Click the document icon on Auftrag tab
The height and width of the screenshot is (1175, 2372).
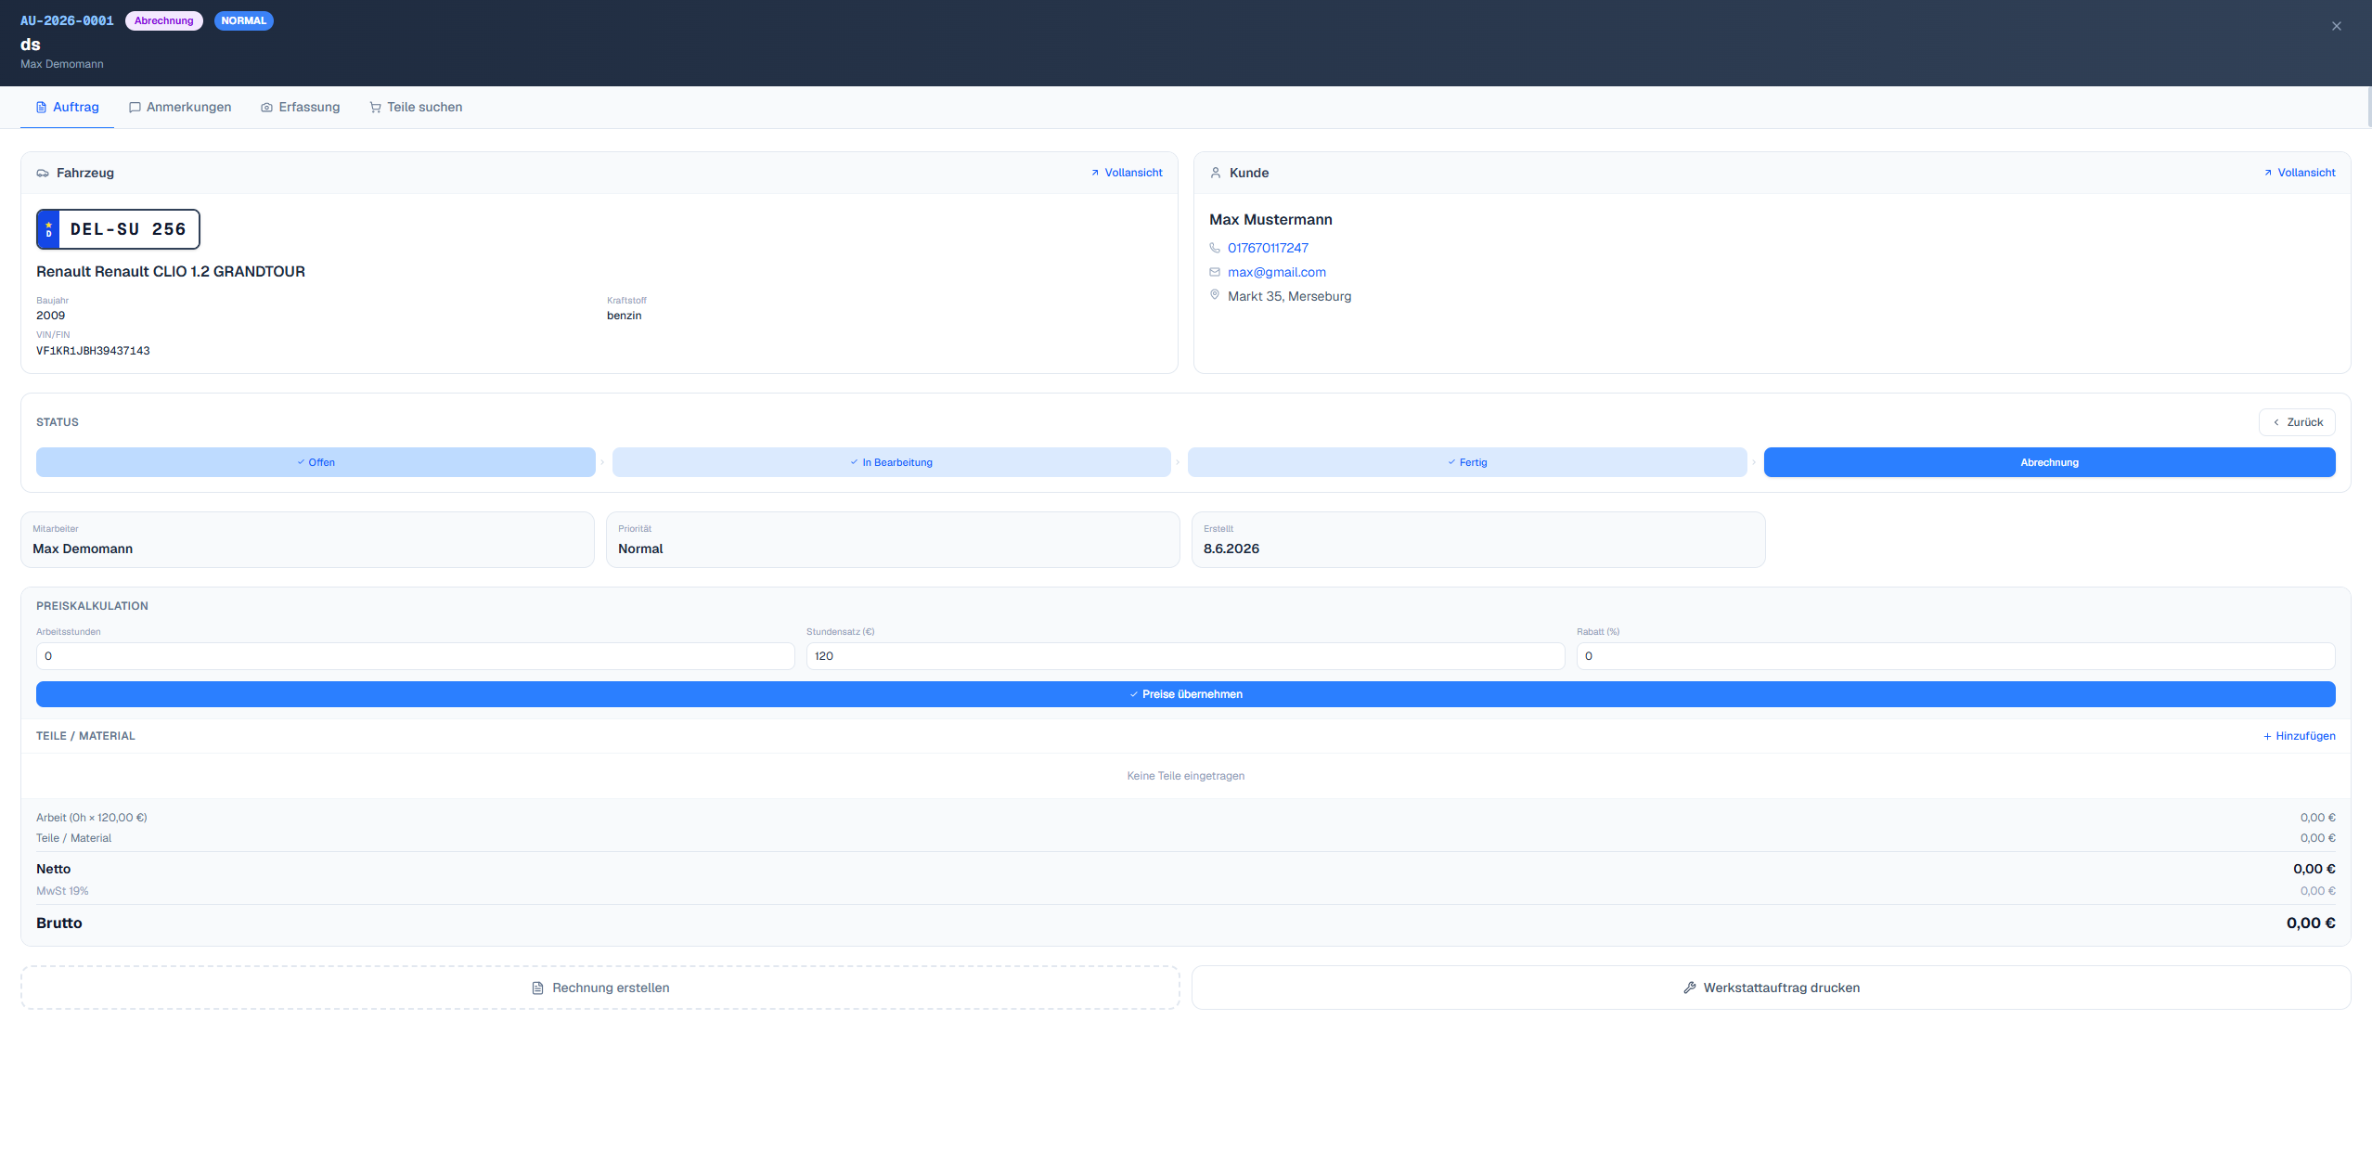41,108
